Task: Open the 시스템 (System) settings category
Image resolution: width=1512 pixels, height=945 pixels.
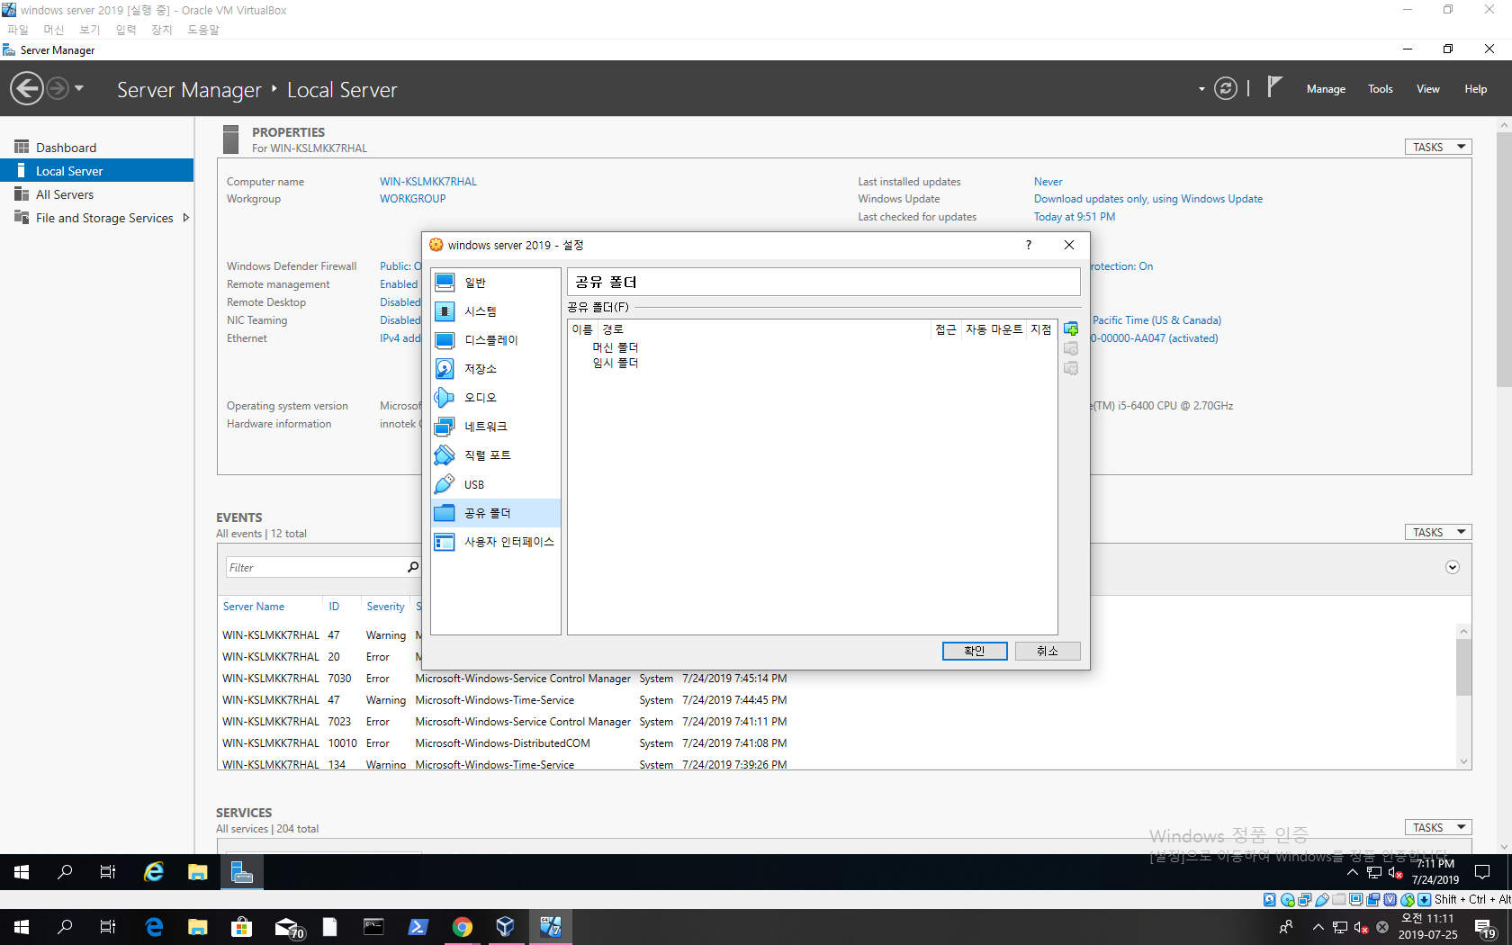Action: 496,311
